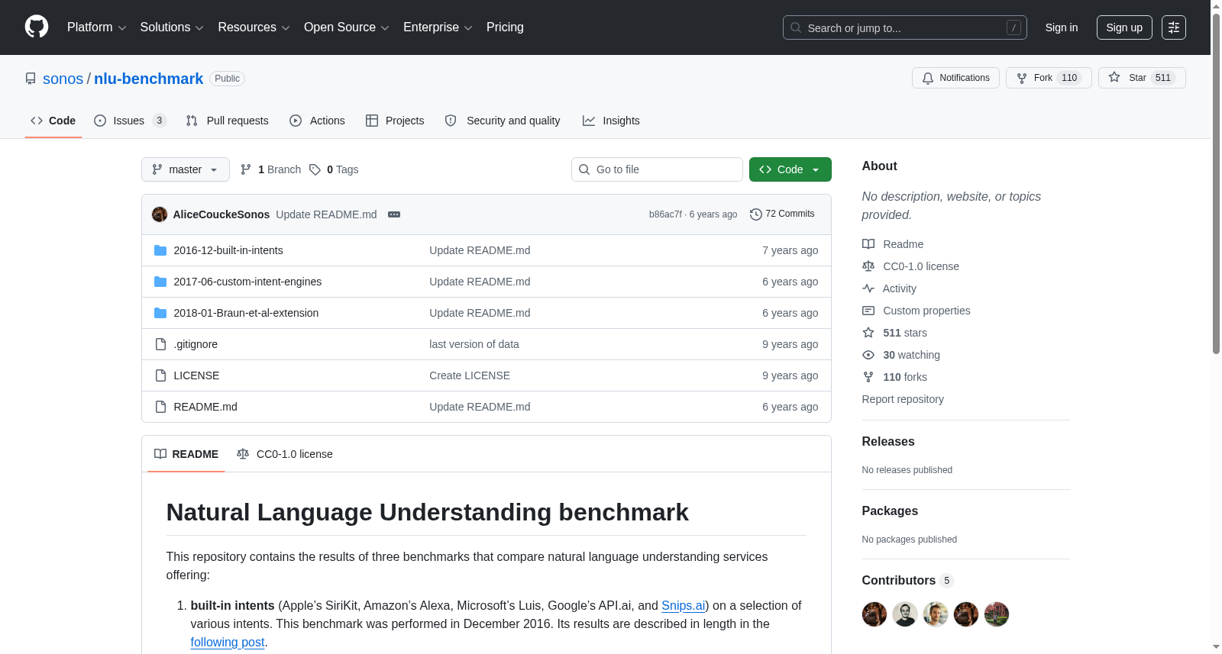Open the header menu toggle icon beside Sign up

(x=1174, y=27)
